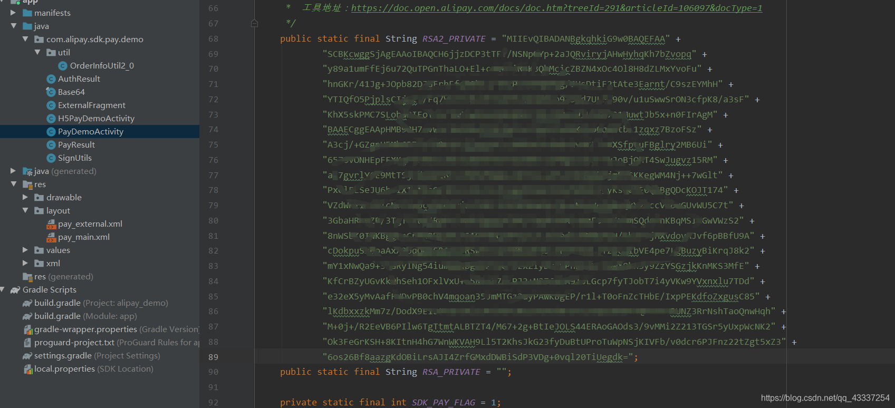
Task: Click the res (generated) folder icon
Action: (28, 277)
